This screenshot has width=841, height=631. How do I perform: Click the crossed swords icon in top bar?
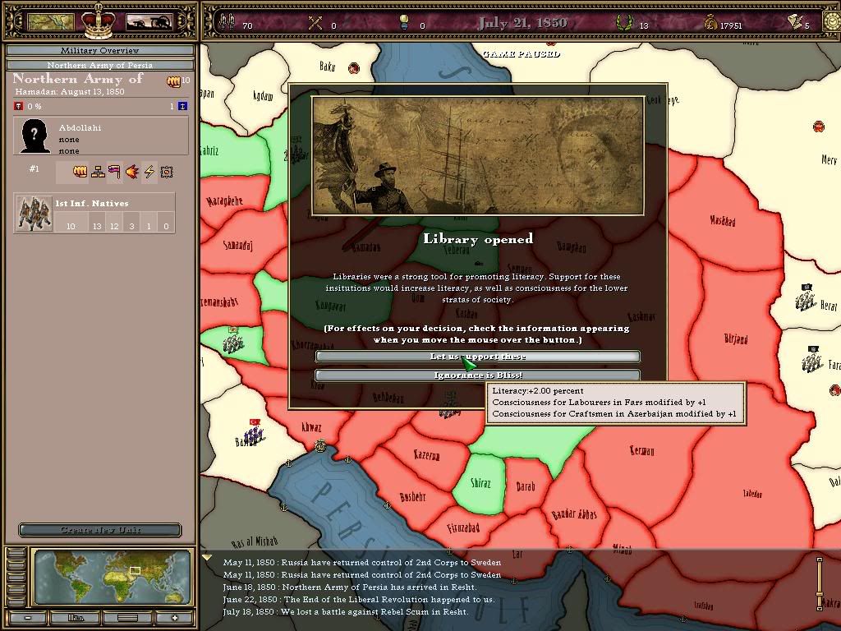(x=315, y=22)
